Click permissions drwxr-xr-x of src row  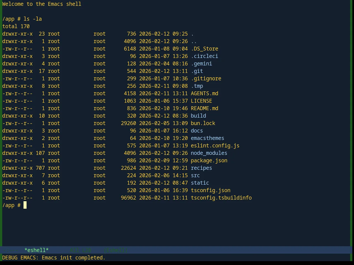coord(17,175)
